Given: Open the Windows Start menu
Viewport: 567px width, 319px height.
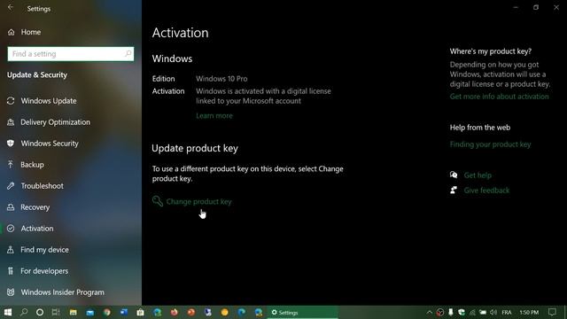Looking at the screenshot, I should 8,312.
